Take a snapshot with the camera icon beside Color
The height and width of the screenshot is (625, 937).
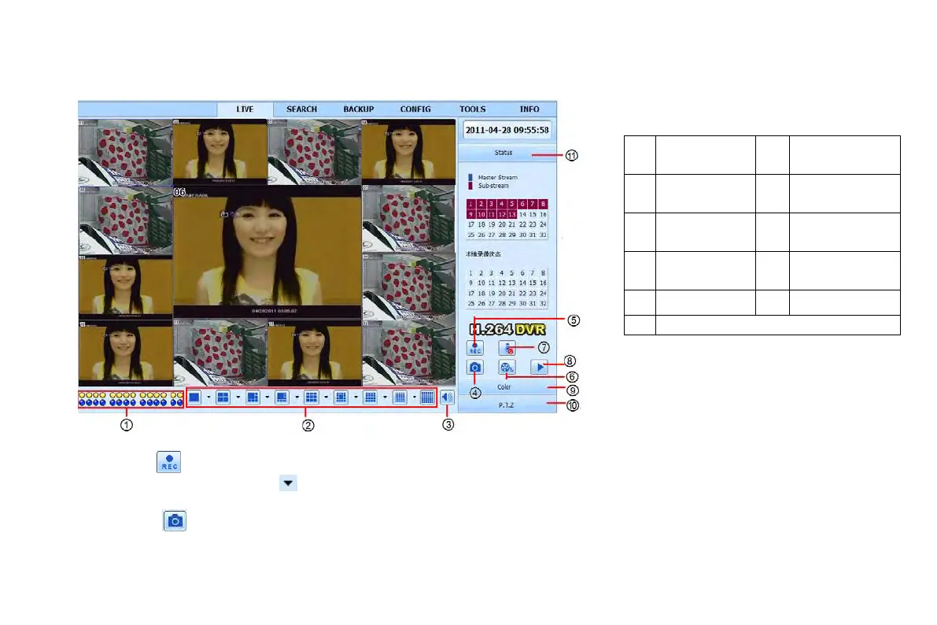475,368
